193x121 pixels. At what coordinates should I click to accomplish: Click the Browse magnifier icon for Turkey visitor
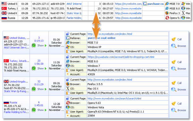pyautogui.click(x=174, y=68)
